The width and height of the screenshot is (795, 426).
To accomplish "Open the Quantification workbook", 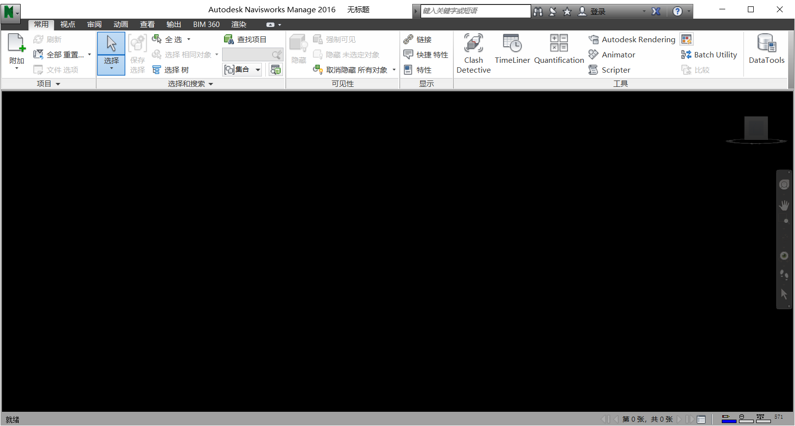I will [559, 49].
